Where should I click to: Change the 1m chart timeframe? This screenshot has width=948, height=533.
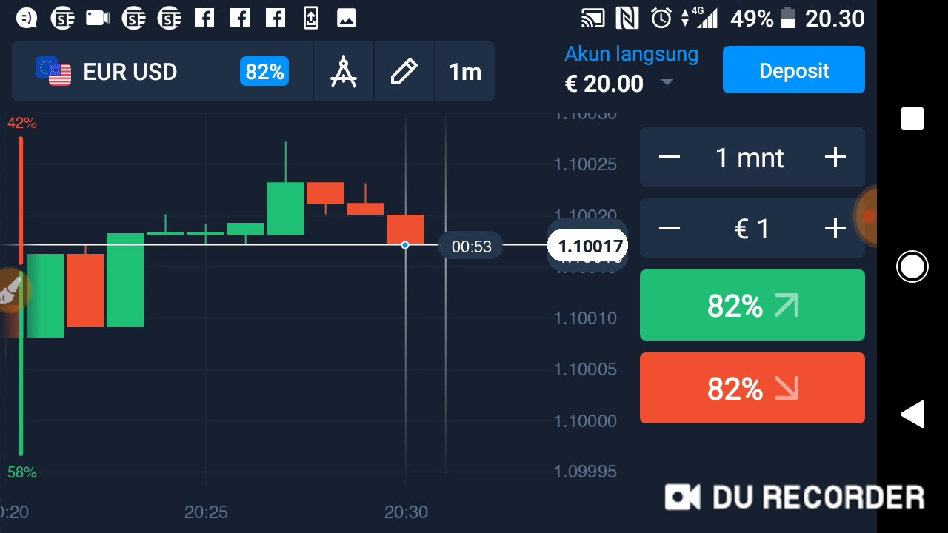(x=465, y=71)
